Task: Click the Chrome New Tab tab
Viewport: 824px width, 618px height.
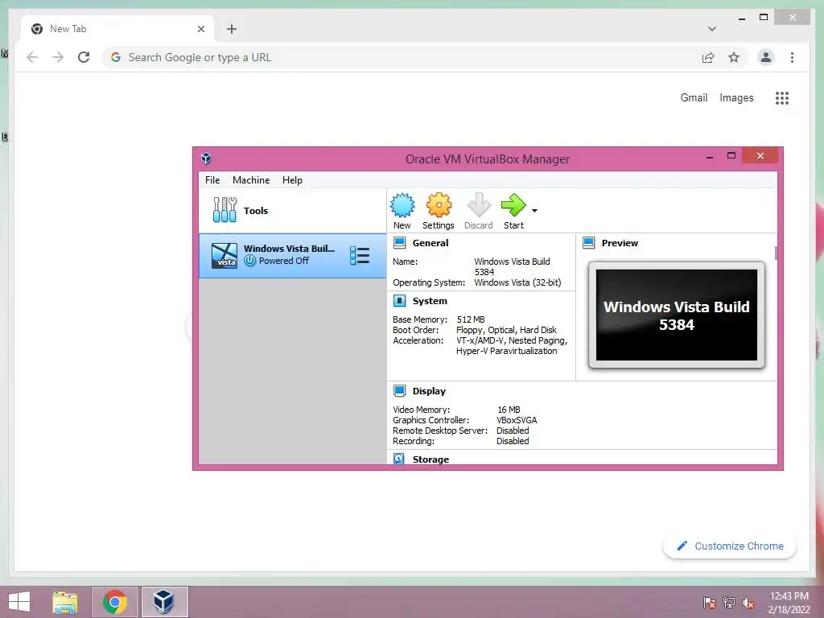Action: point(117,29)
